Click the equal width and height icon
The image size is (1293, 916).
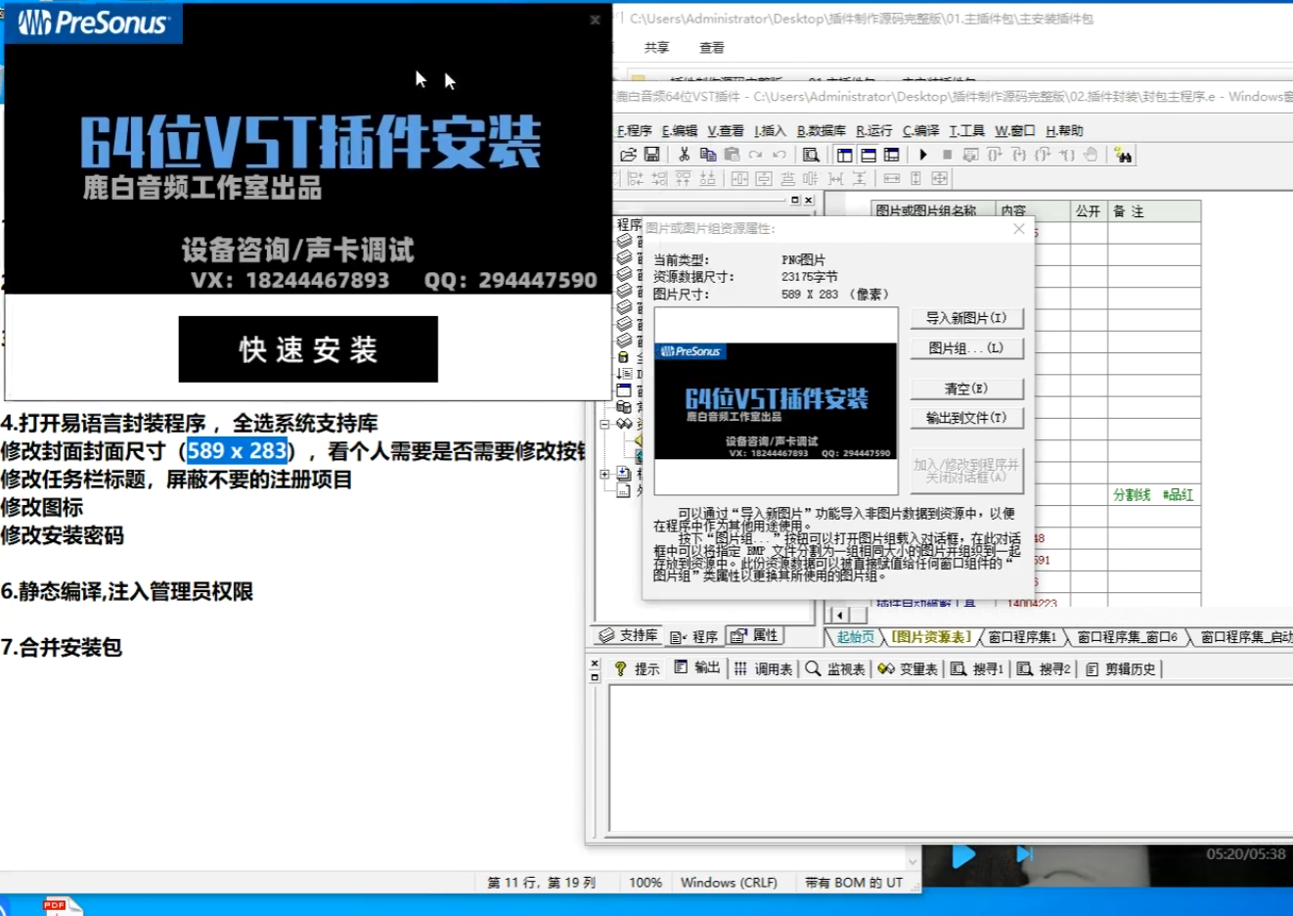940,178
